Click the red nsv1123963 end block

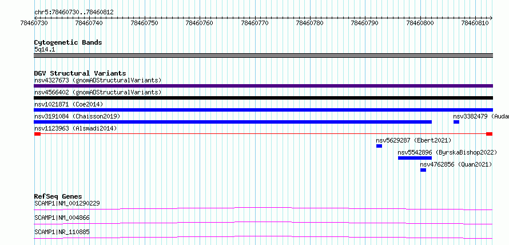pos(490,134)
